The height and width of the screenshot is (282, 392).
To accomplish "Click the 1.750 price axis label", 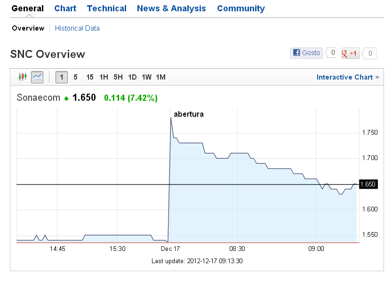I will (x=370, y=132).
